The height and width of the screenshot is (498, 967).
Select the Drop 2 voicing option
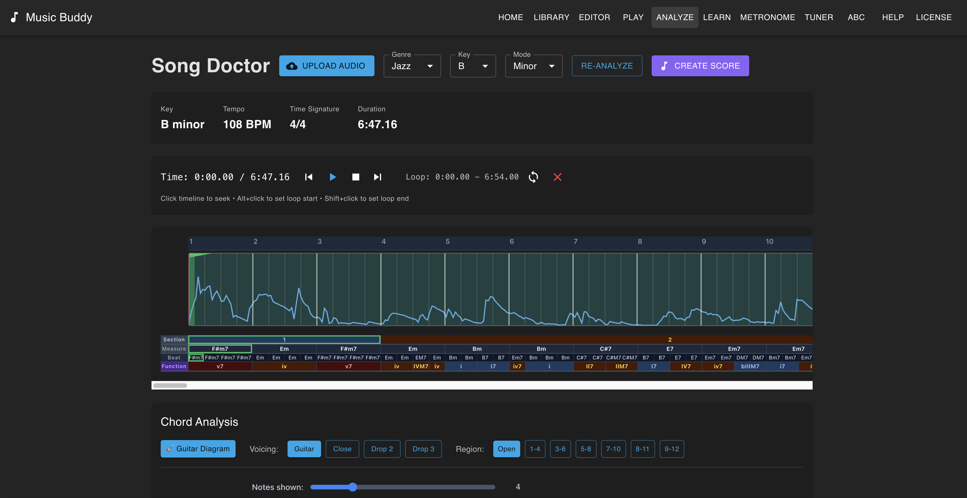(382, 448)
